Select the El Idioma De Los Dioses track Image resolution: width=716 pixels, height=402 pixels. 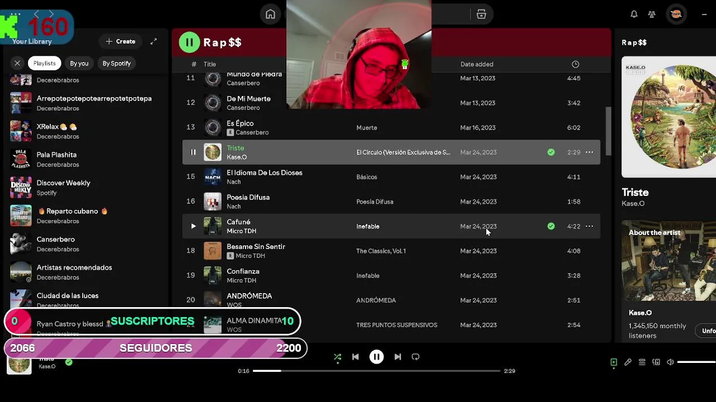391,177
